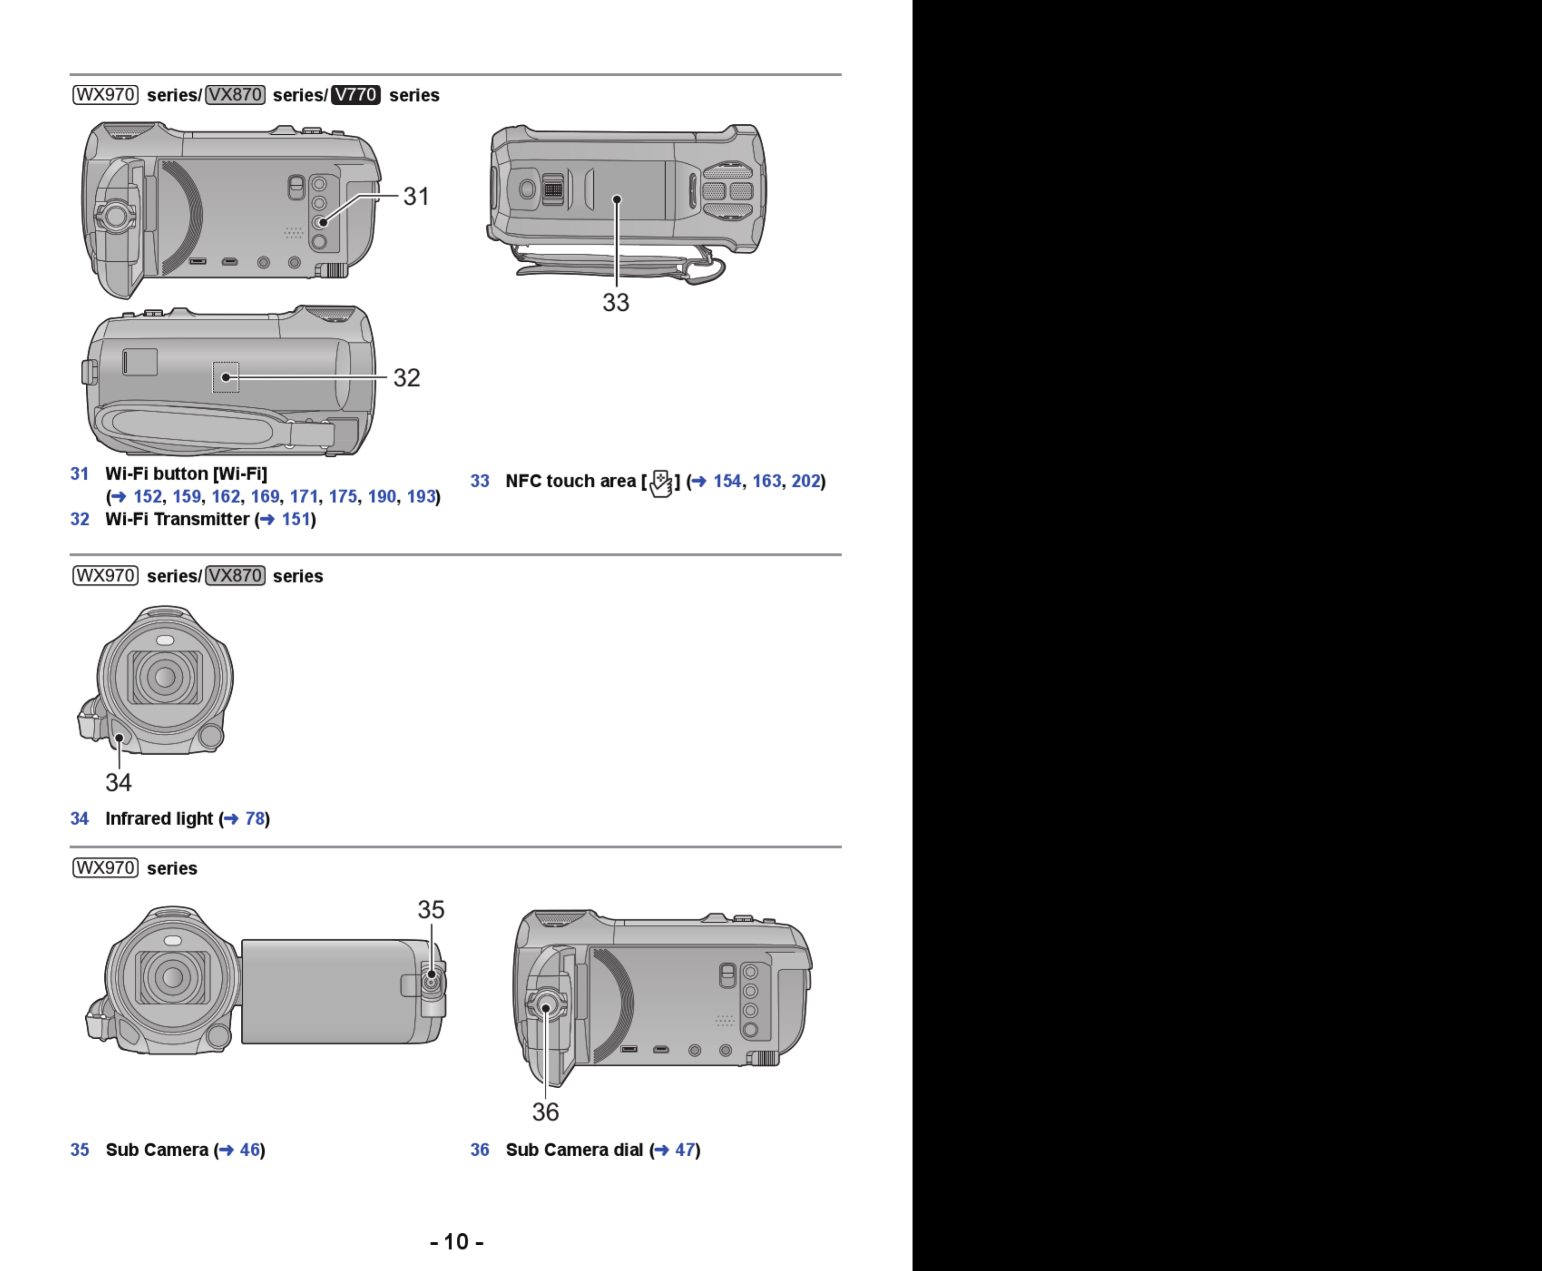Click the WX970 badge in first heading
Viewport: 1542px width, 1271px height.
[105, 95]
